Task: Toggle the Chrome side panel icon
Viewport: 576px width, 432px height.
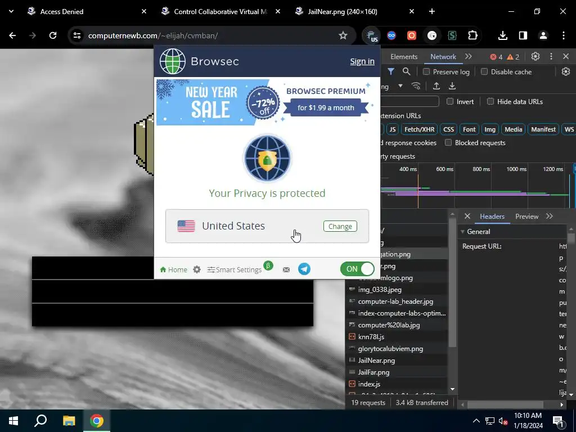Action: pos(523,35)
